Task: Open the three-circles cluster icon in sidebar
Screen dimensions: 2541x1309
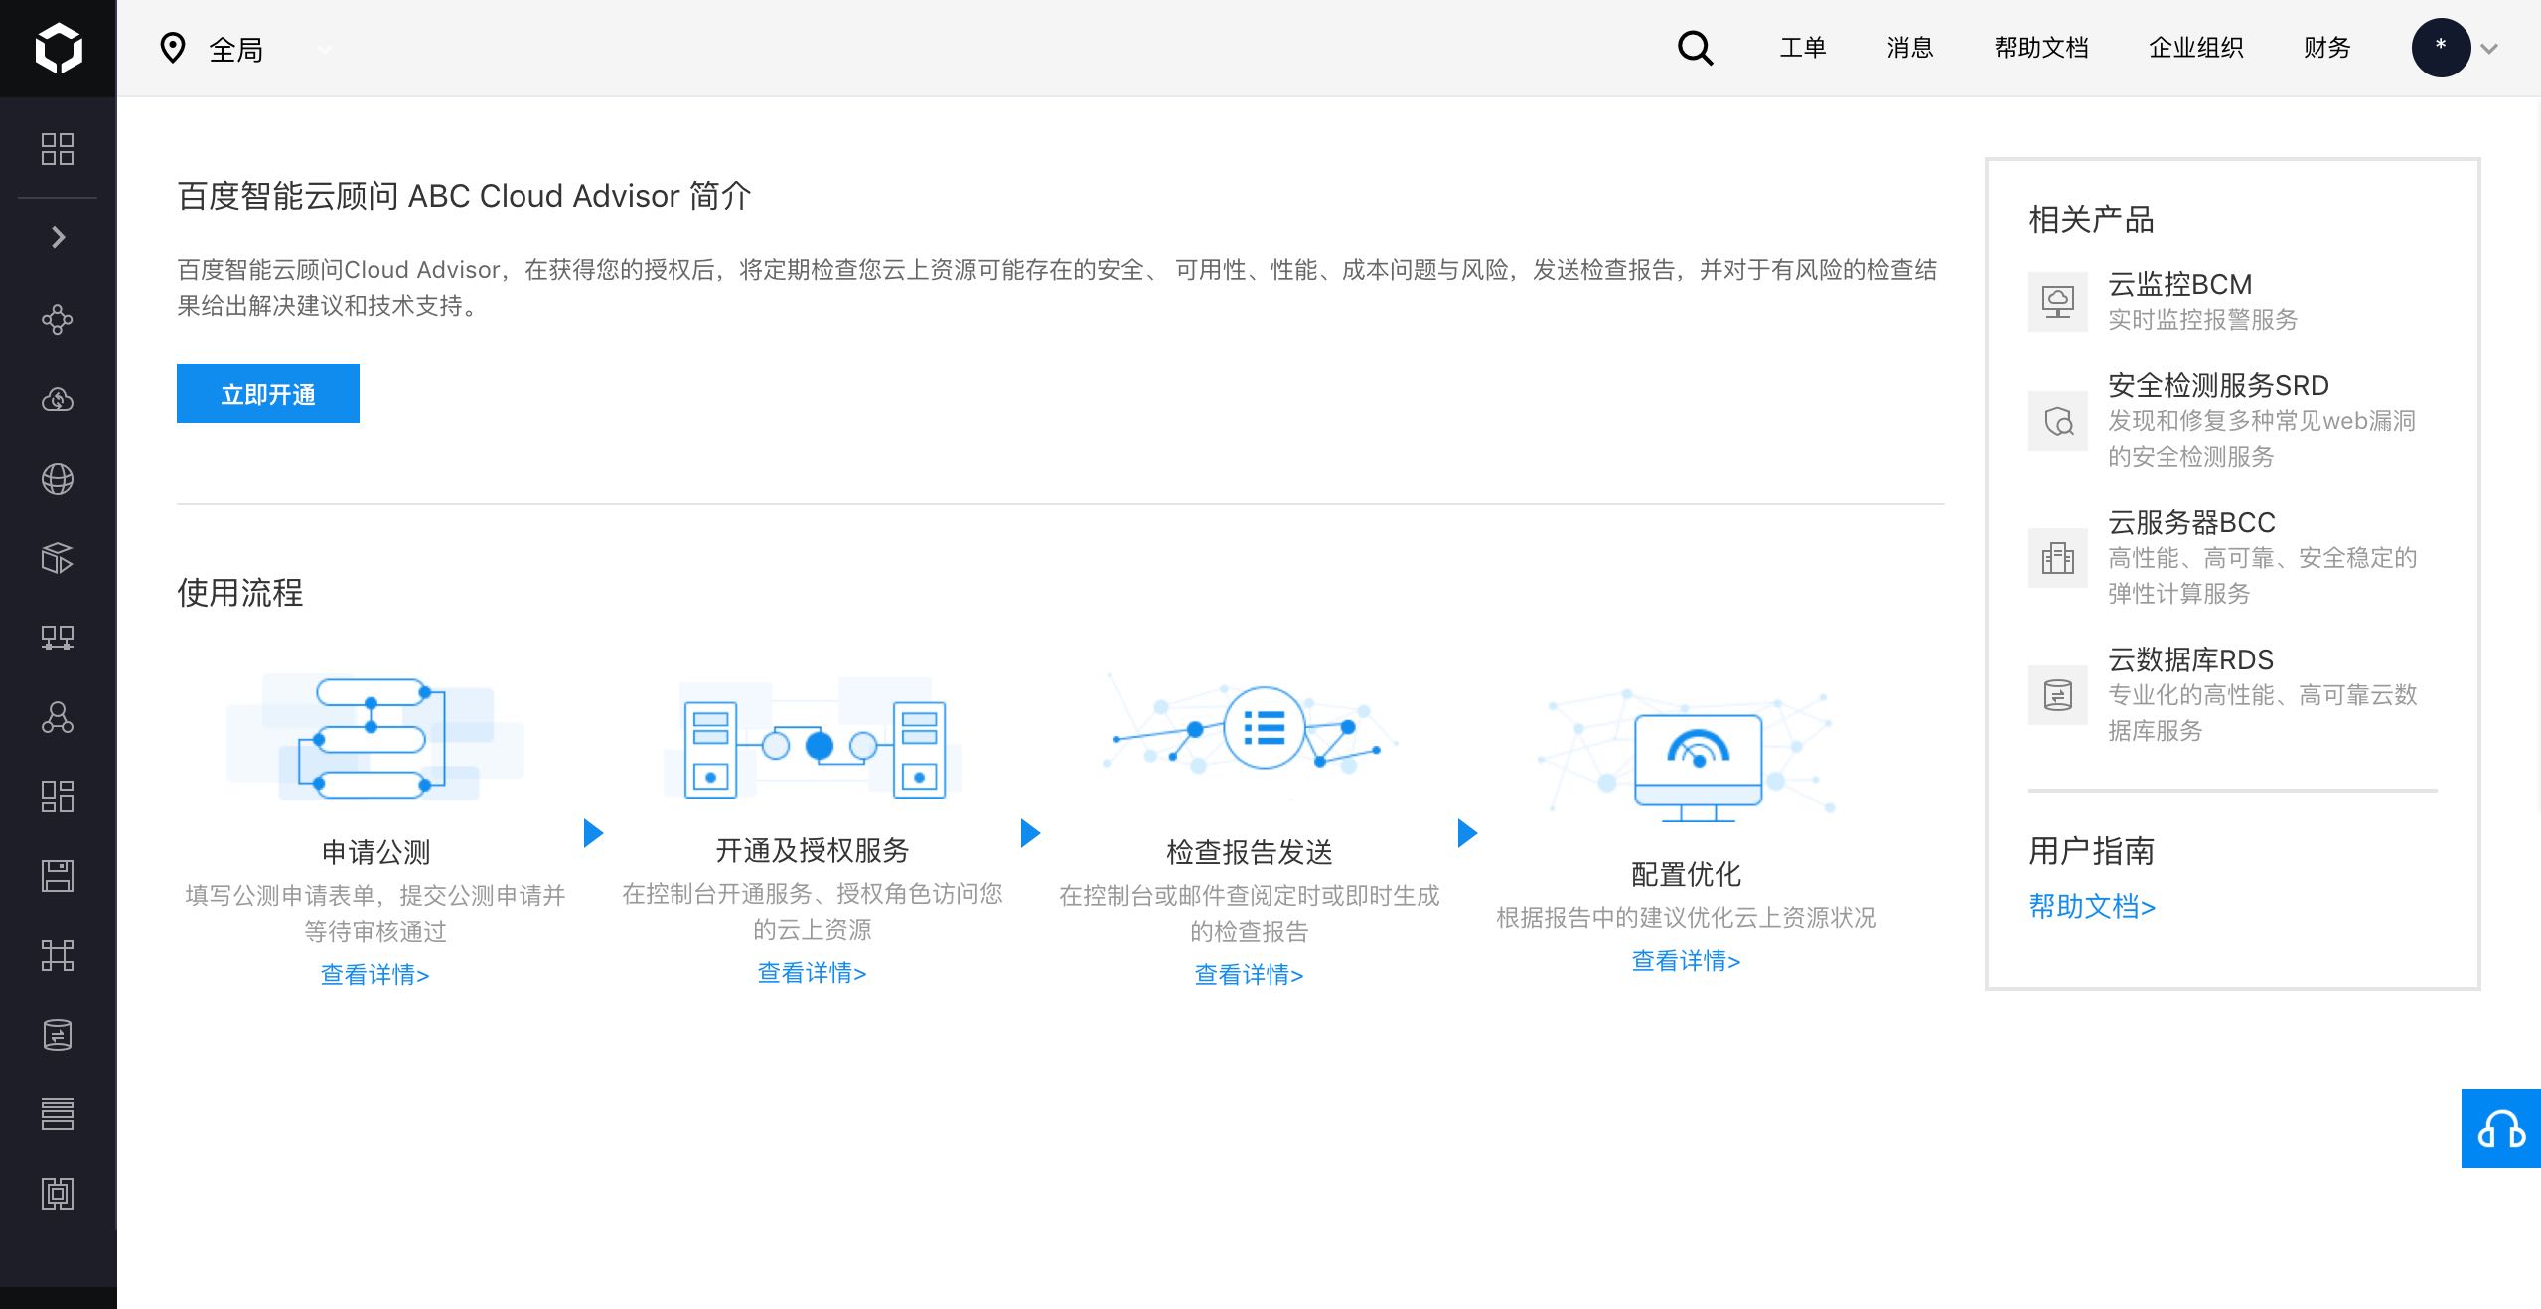Action: 58,717
